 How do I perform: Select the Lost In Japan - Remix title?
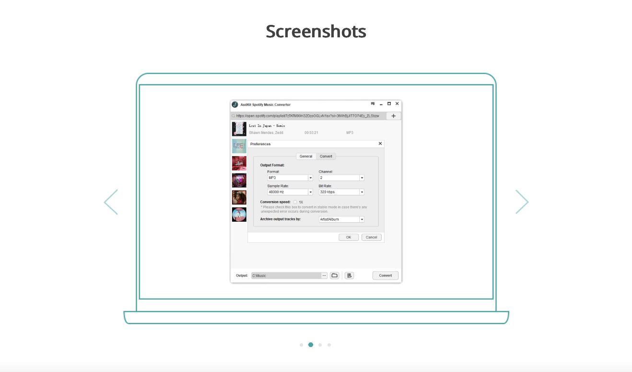[x=267, y=126]
